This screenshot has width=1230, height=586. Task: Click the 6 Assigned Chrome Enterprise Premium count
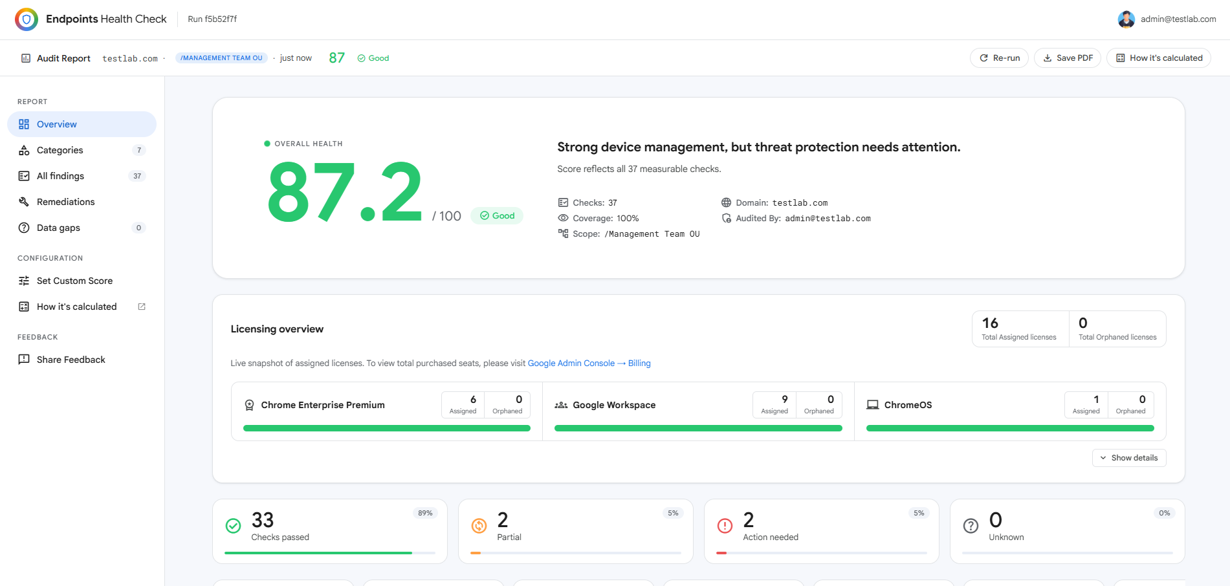(x=463, y=405)
